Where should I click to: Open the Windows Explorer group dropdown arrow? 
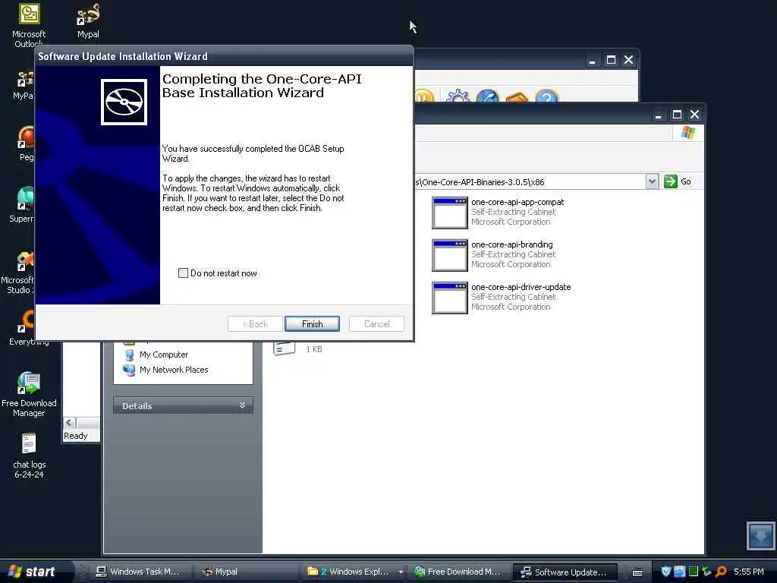401,572
